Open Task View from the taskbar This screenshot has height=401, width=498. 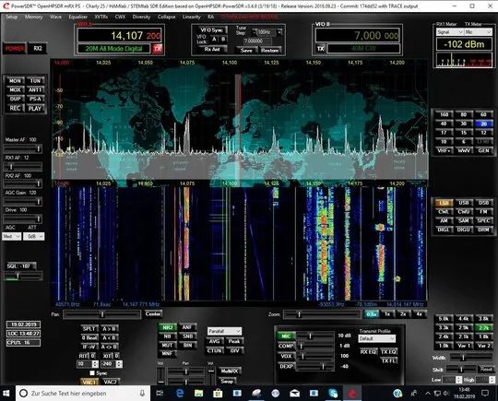pos(160,394)
